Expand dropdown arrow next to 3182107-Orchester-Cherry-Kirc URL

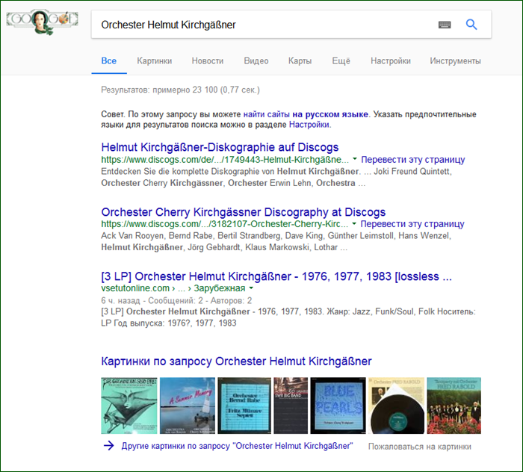click(354, 223)
